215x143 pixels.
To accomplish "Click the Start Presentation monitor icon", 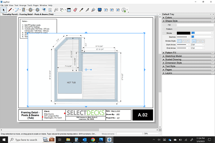I will point(100,10).
